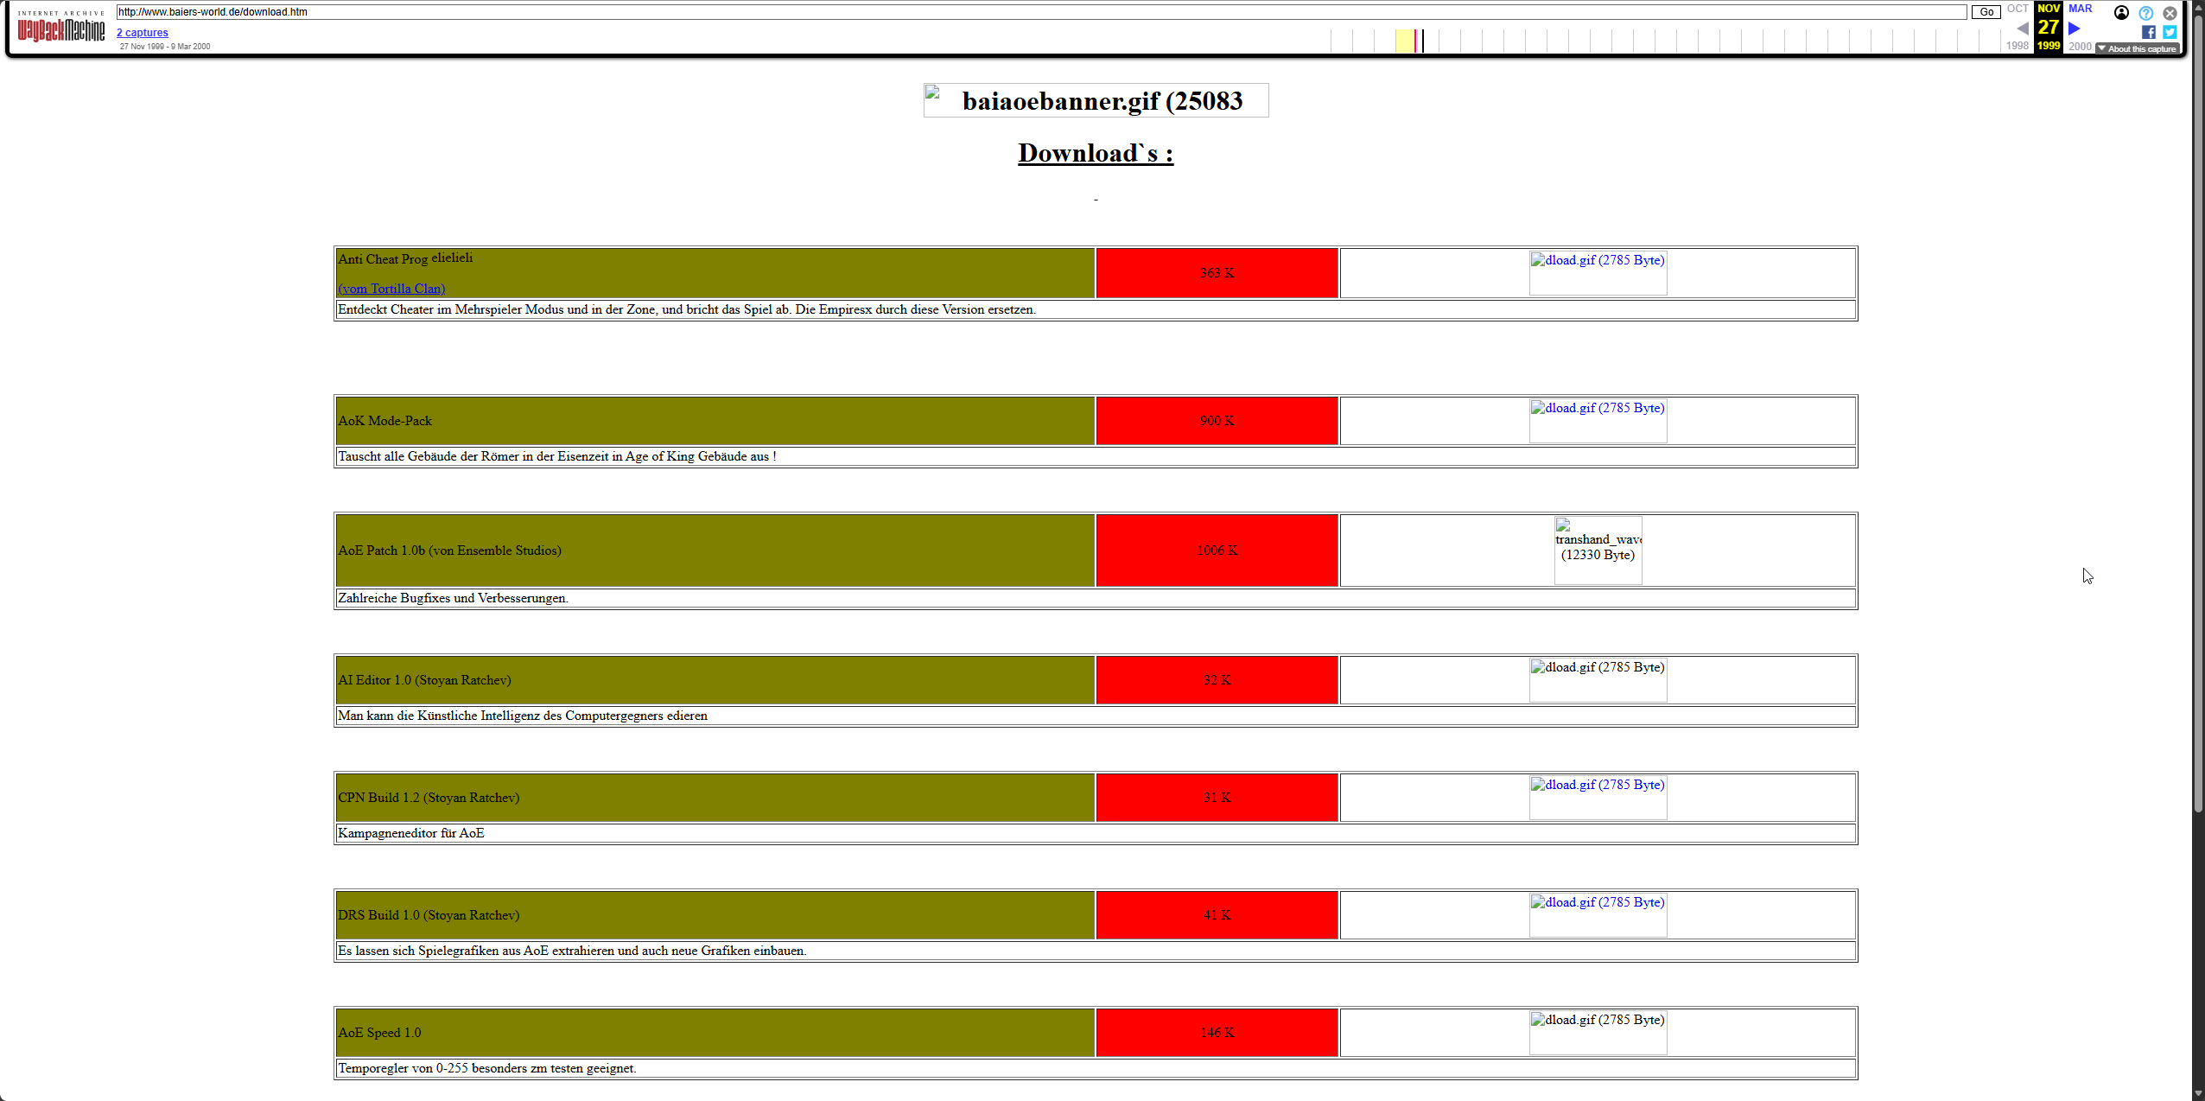Share capture via Facebook icon
Image resolution: width=2205 pixels, height=1101 pixels.
point(2149,32)
